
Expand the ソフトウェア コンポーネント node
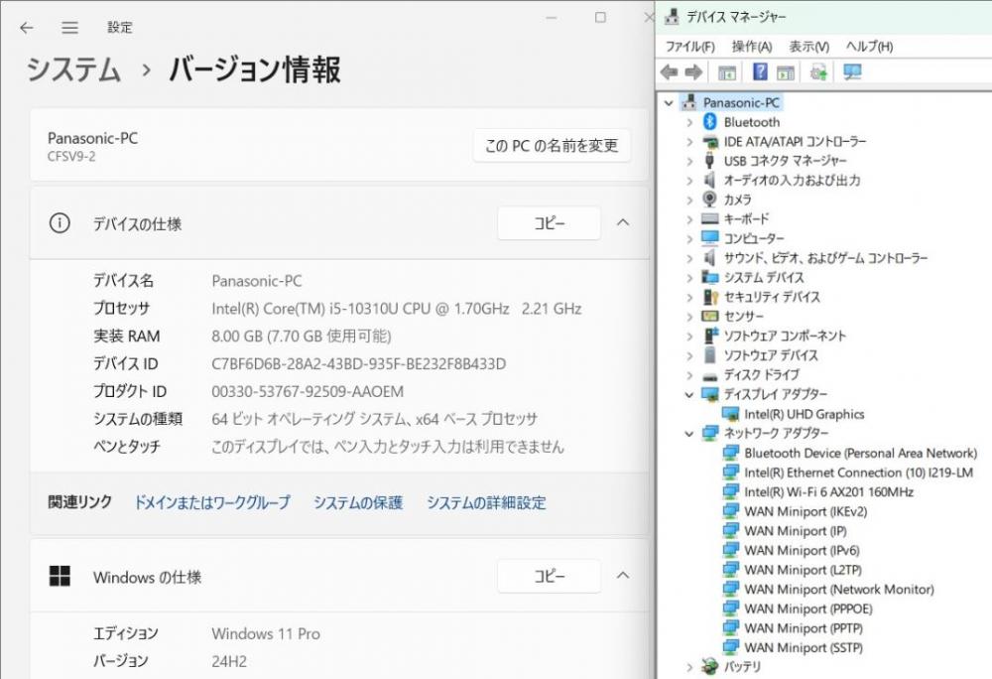(689, 336)
